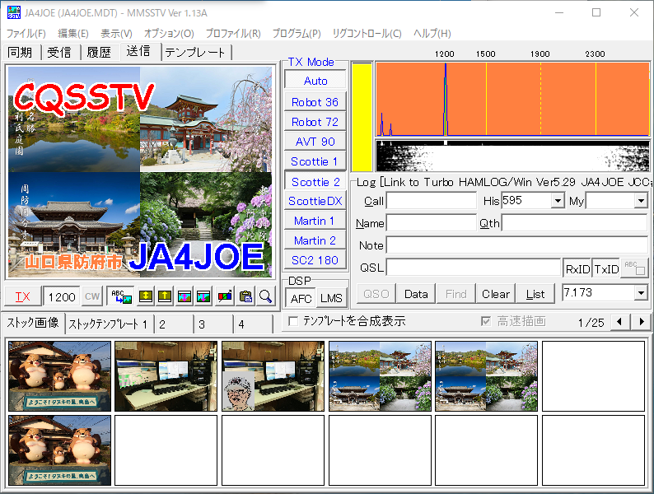Go to next stock image page
This screenshot has height=494, width=654.
[642, 322]
